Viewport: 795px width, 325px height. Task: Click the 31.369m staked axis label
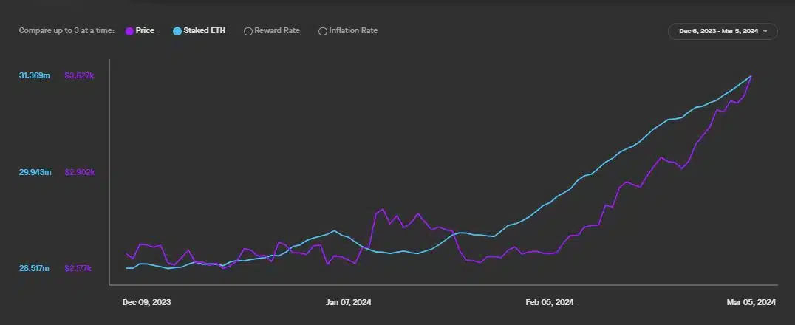35,75
